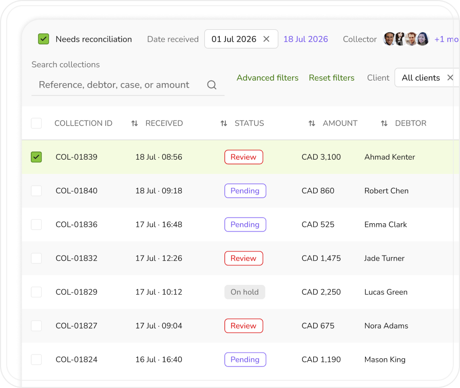Image resolution: width=460 pixels, height=388 pixels.
Task: Click debtor name Robert Chen
Action: [x=387, y=190]
